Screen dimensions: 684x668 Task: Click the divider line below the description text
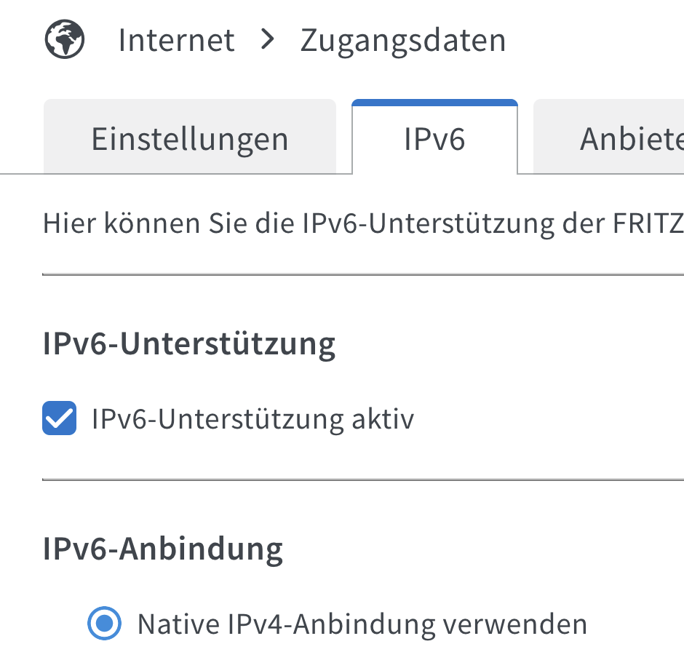(x=363, y=274)
